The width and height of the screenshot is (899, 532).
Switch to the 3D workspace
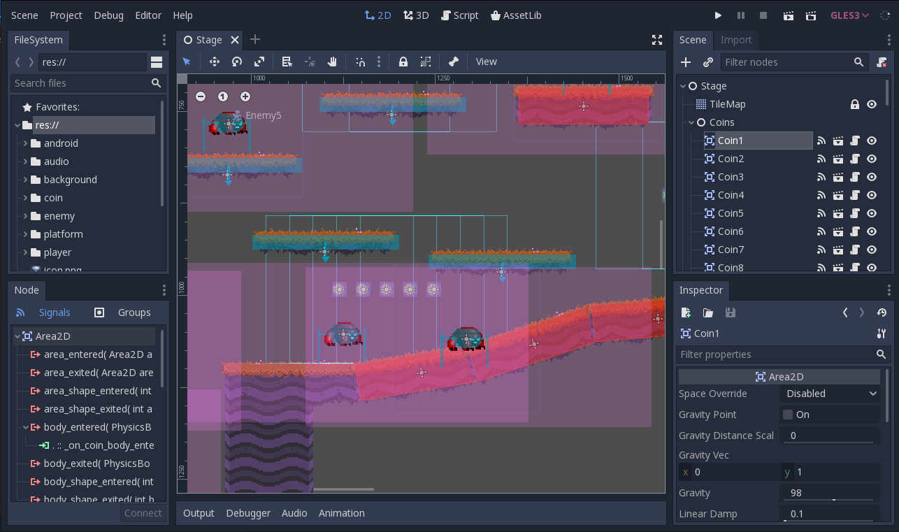(x=416, y=15)
